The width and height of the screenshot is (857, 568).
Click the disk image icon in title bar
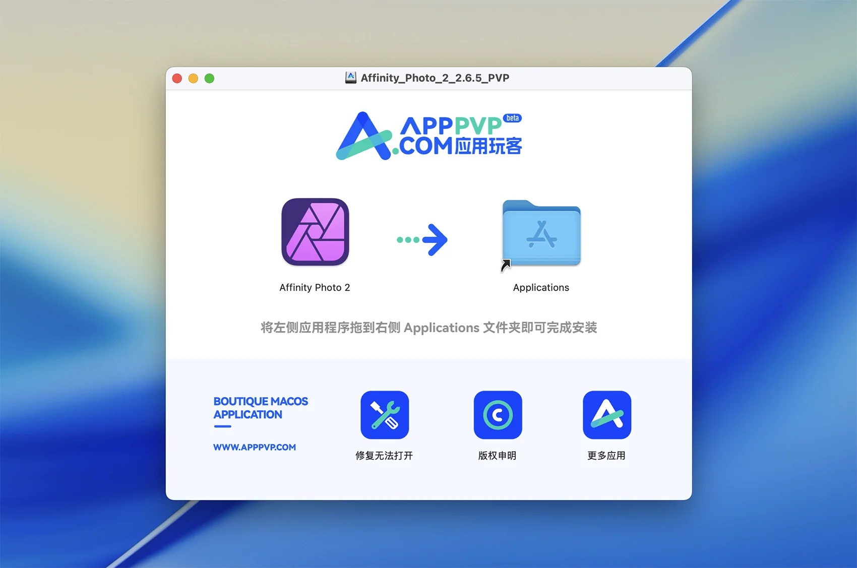350,78
